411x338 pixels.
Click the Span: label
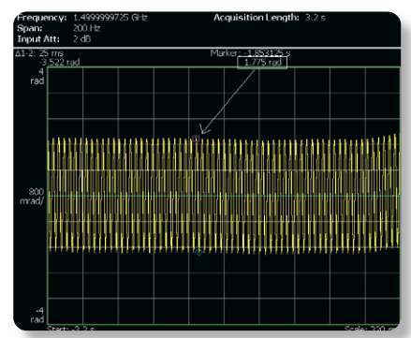pos(30,28)
